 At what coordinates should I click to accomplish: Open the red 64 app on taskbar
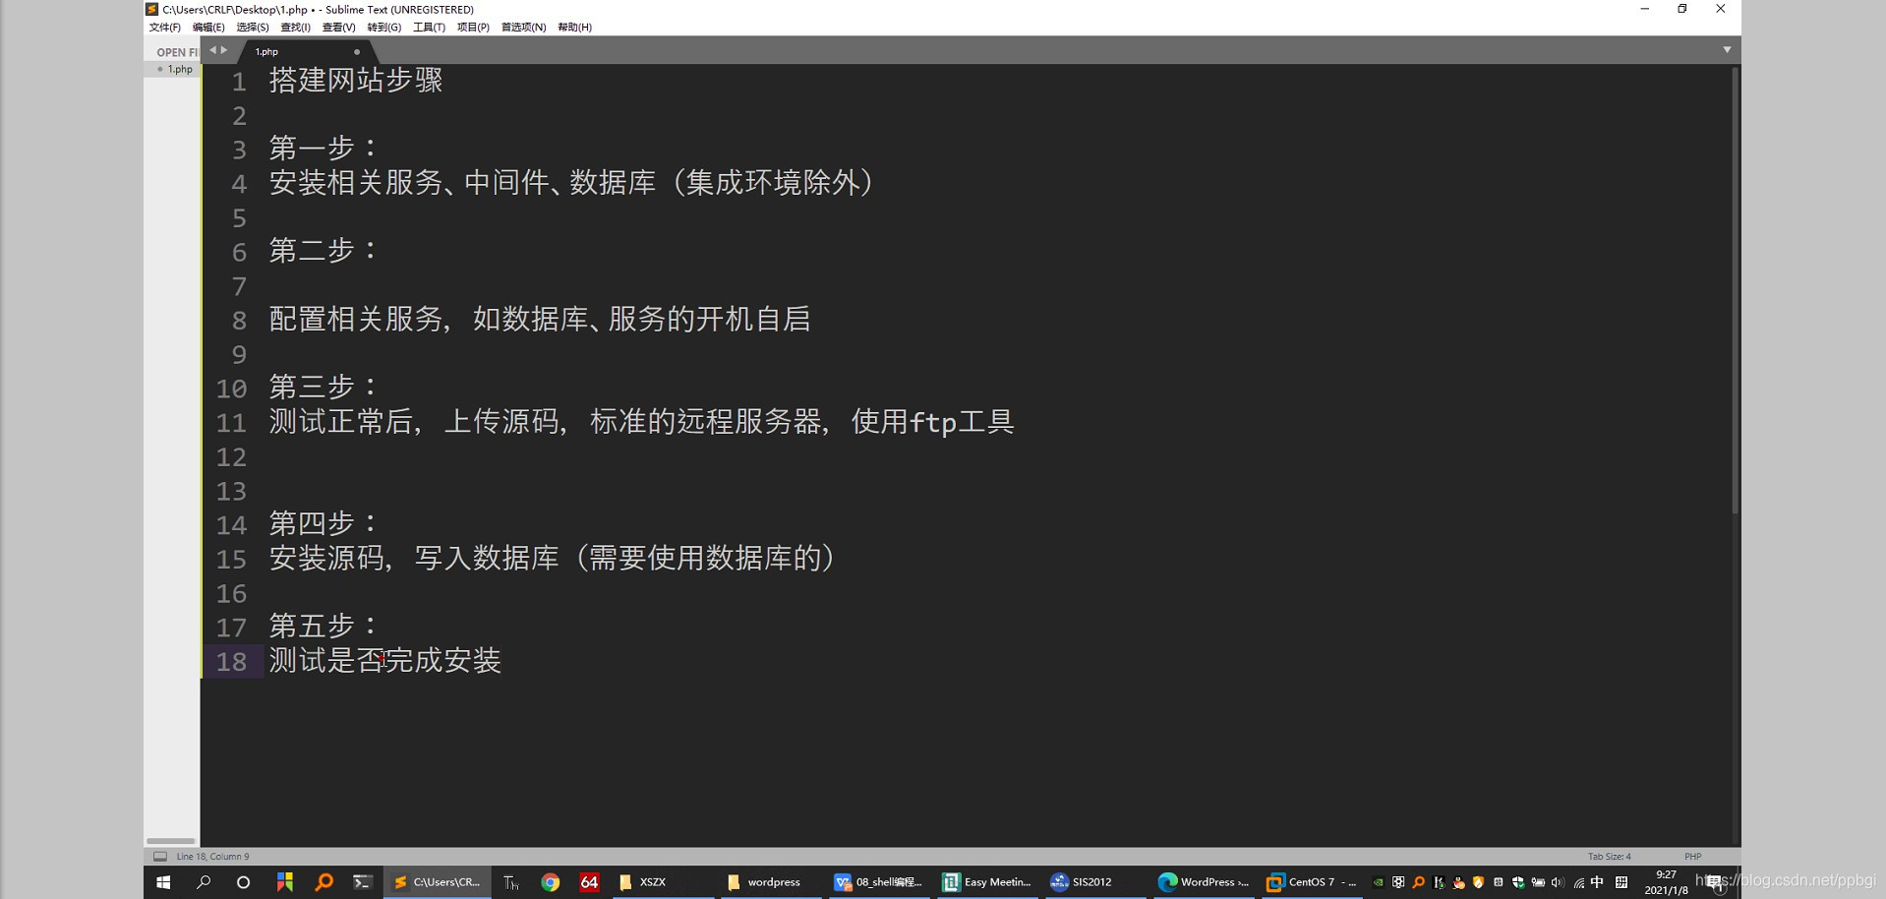coord(589,882)
